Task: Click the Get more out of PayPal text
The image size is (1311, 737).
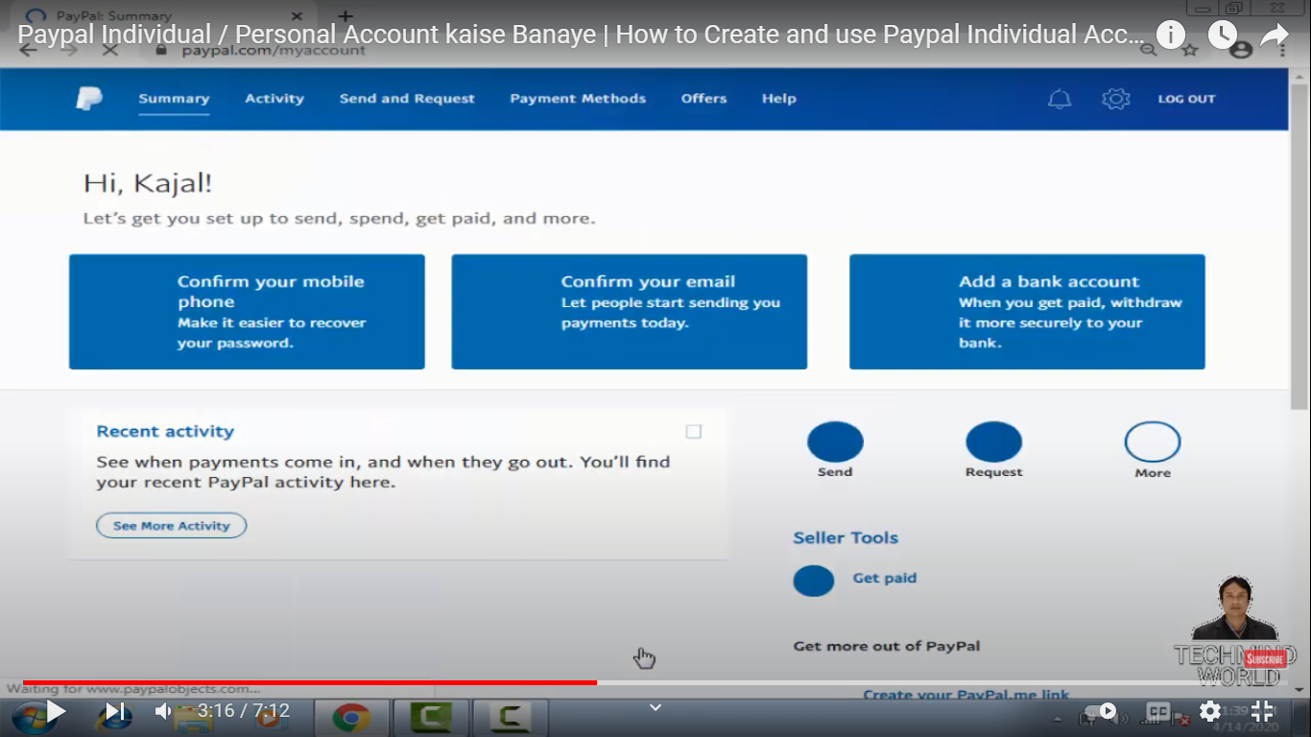Action: (x=887, y=646)
